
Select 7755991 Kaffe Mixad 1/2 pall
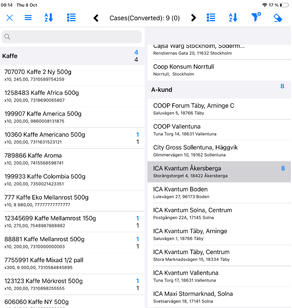click(73, 264)
